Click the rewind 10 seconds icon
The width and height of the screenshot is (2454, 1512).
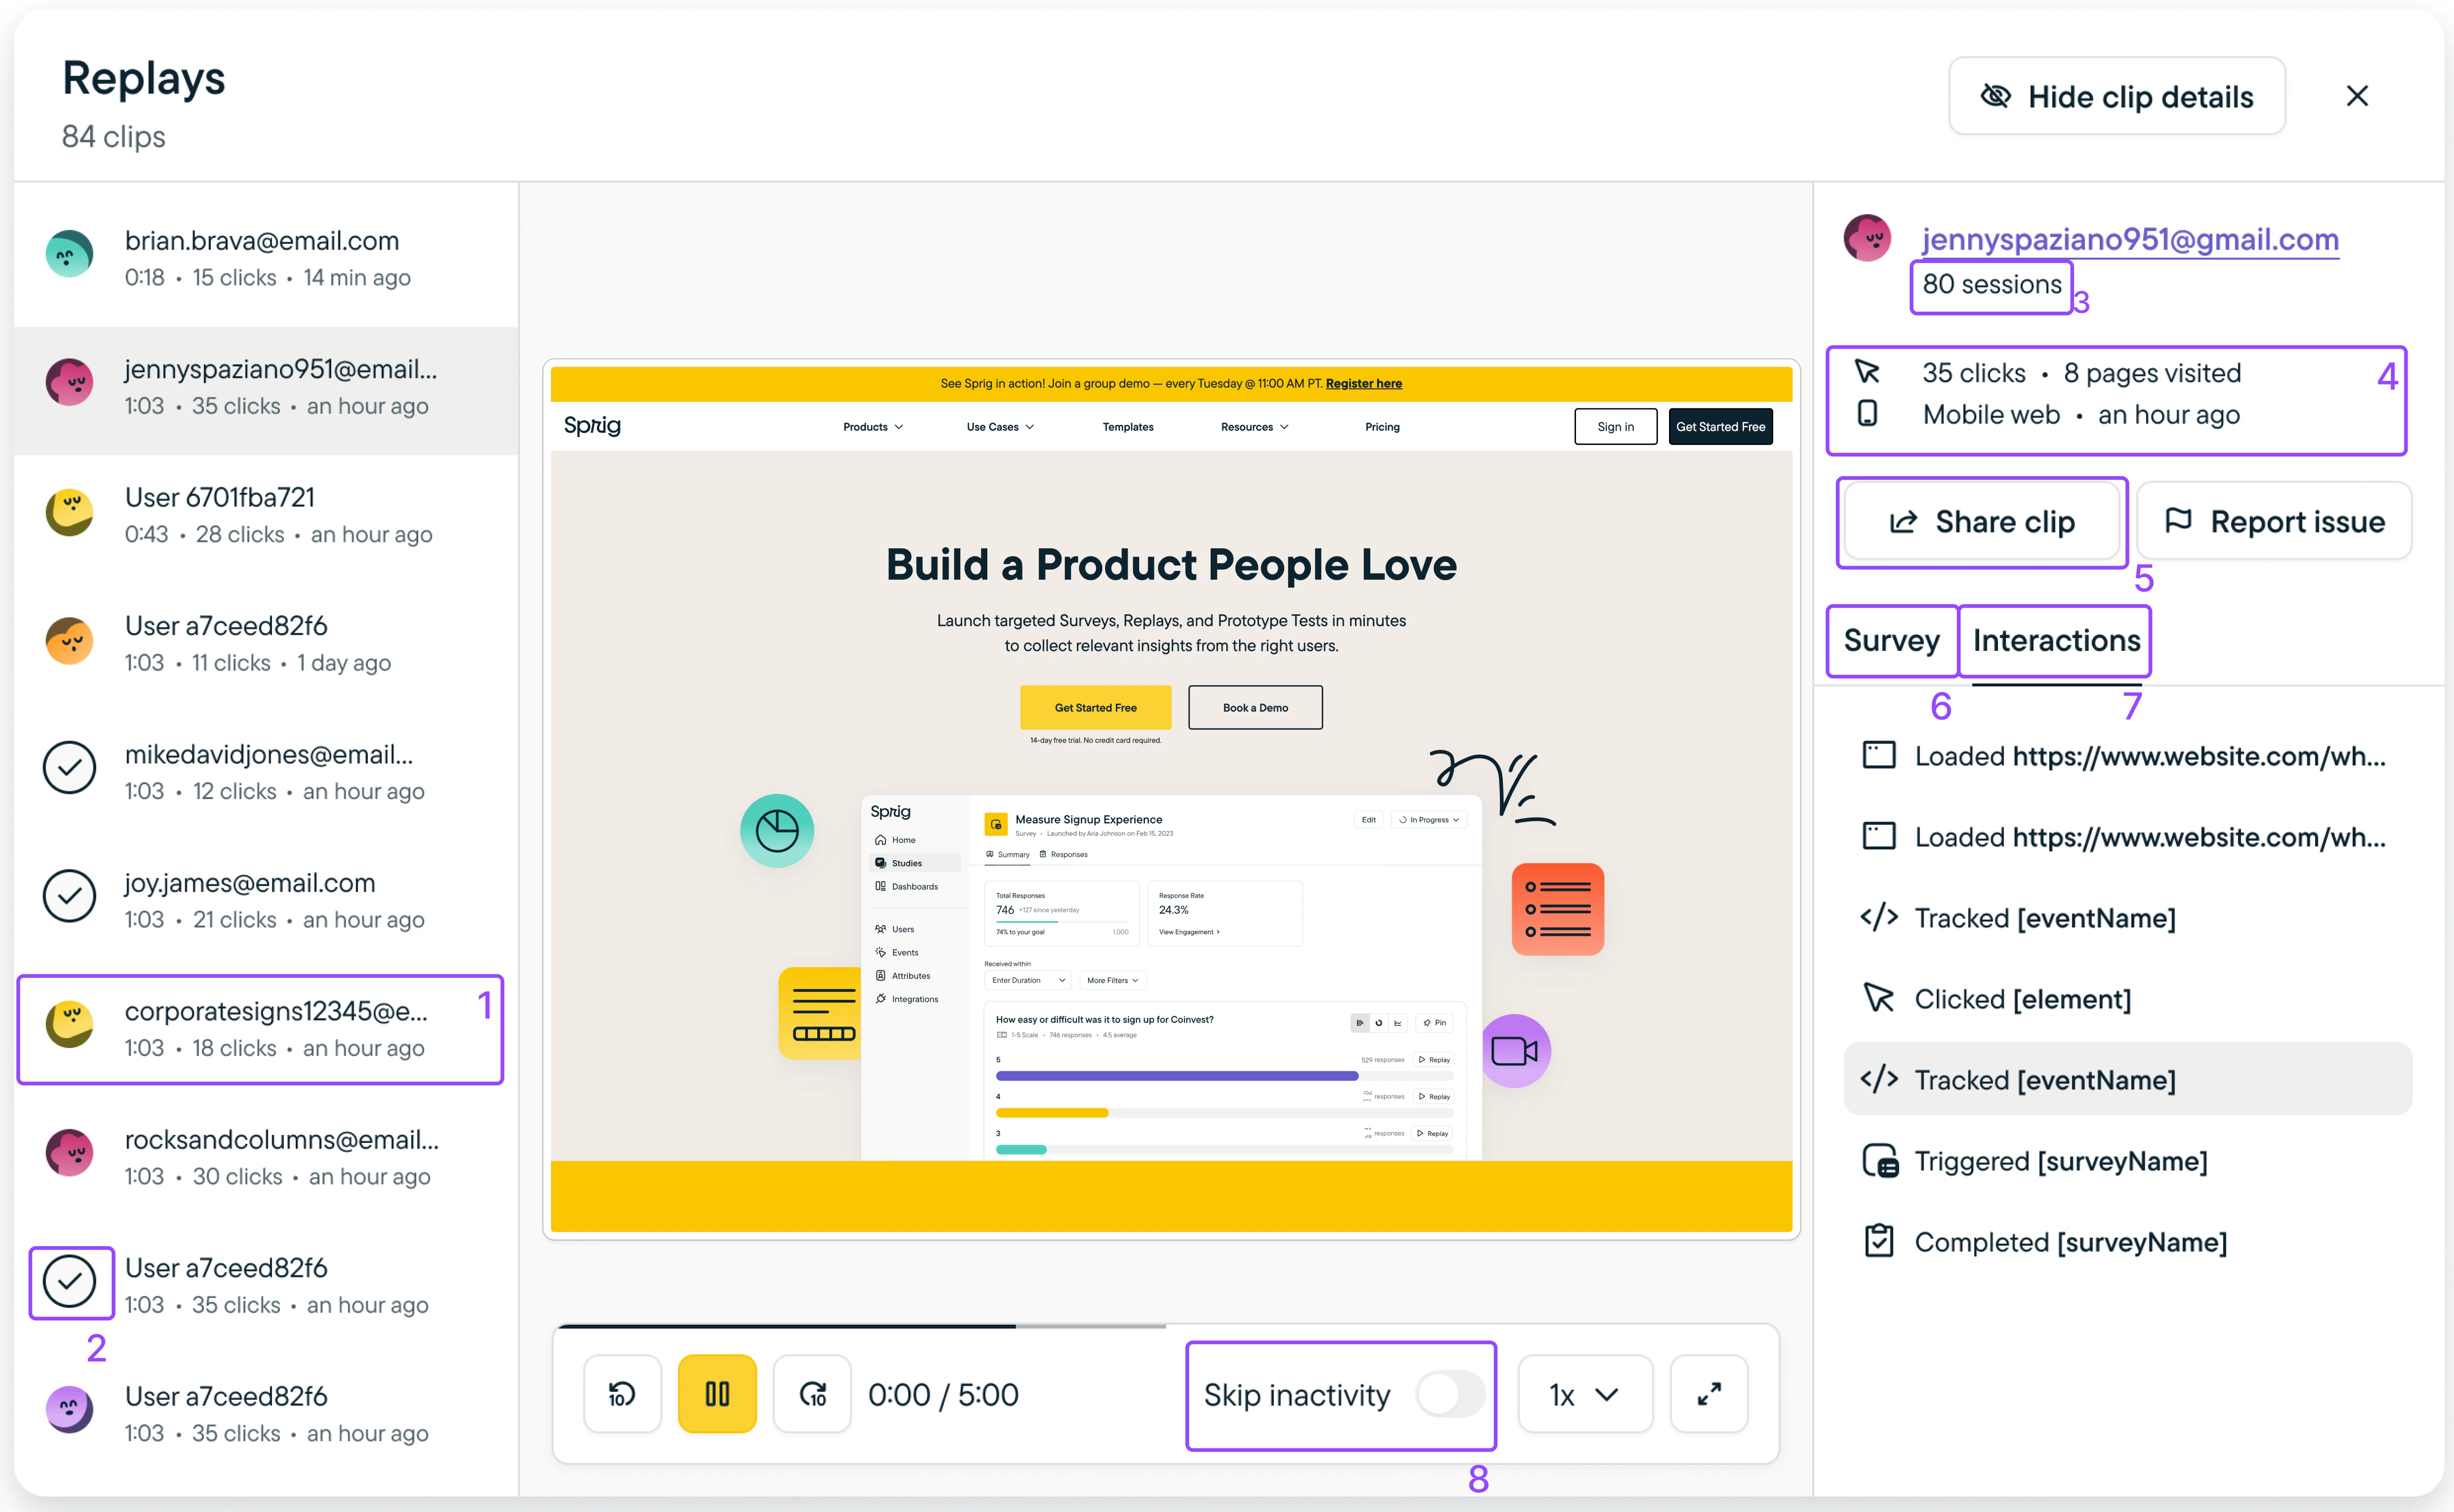(622, 1394)
